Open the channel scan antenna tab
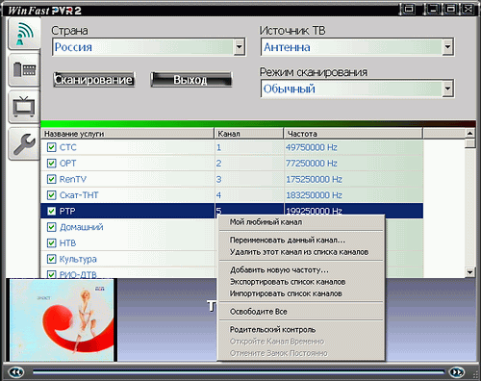The height and width of the screenshot is (381, 481). tap(24, 34)
